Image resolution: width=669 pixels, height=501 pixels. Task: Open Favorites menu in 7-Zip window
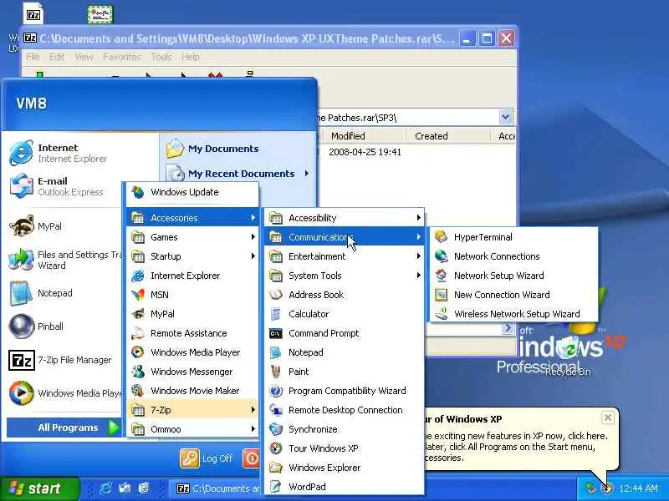121,57
